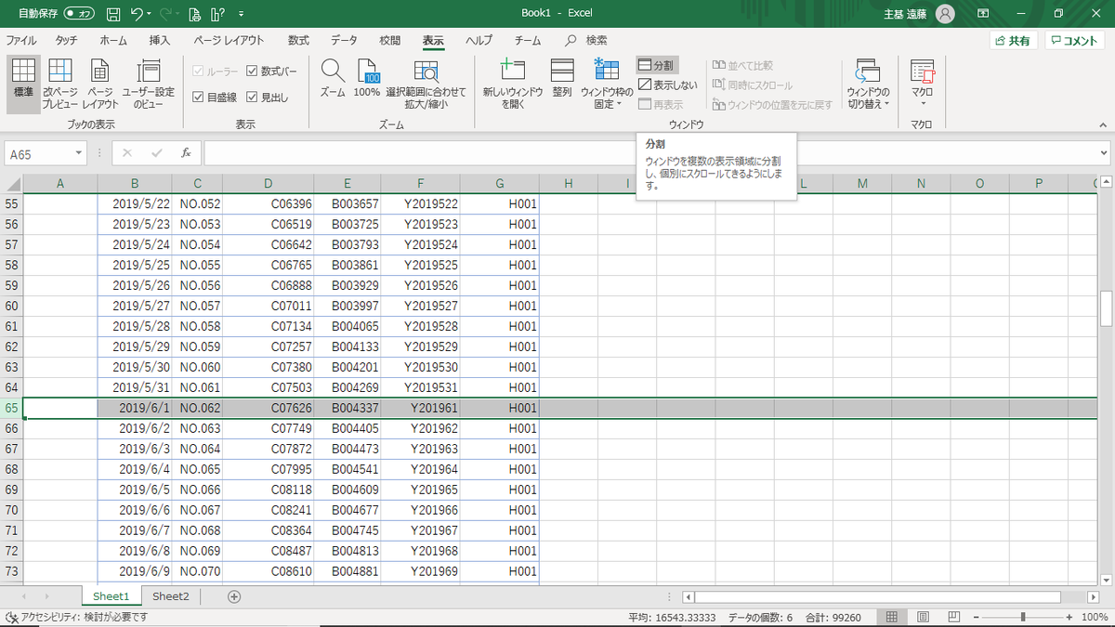Switch to the 数式 tab
This screenshot has width=1115, height=627.
point(298,41)
